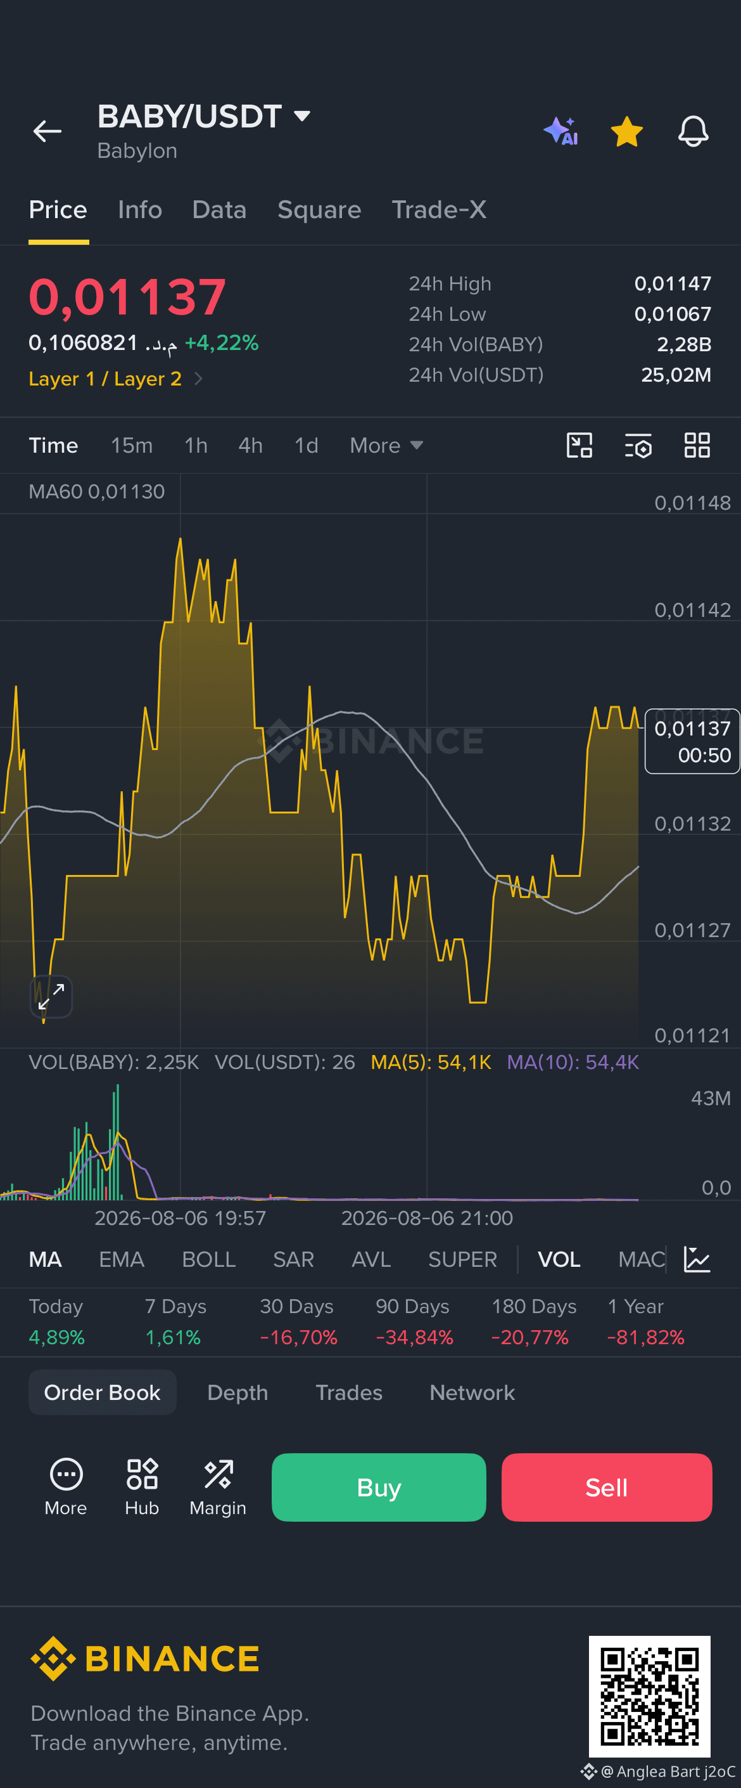
Task: Open indicator settings chart icon
Action: click(697, 1259)
